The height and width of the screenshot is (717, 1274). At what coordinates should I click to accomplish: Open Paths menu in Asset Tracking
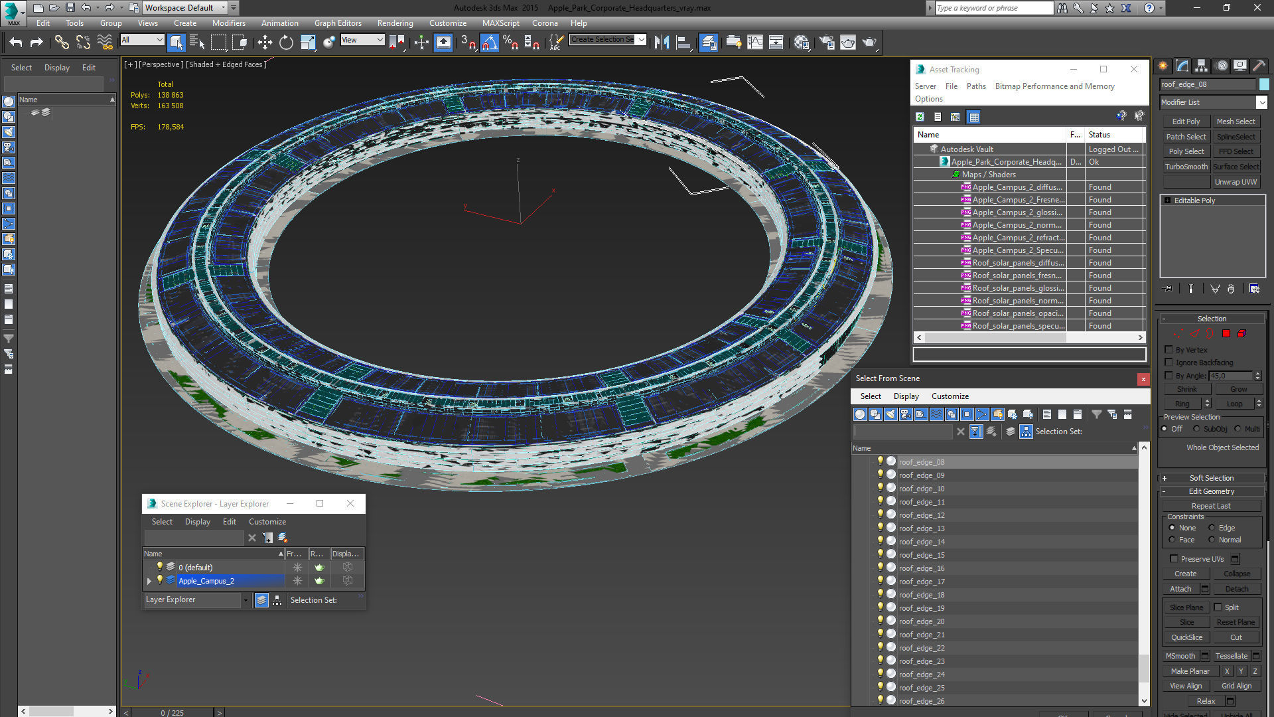point(976,86)
